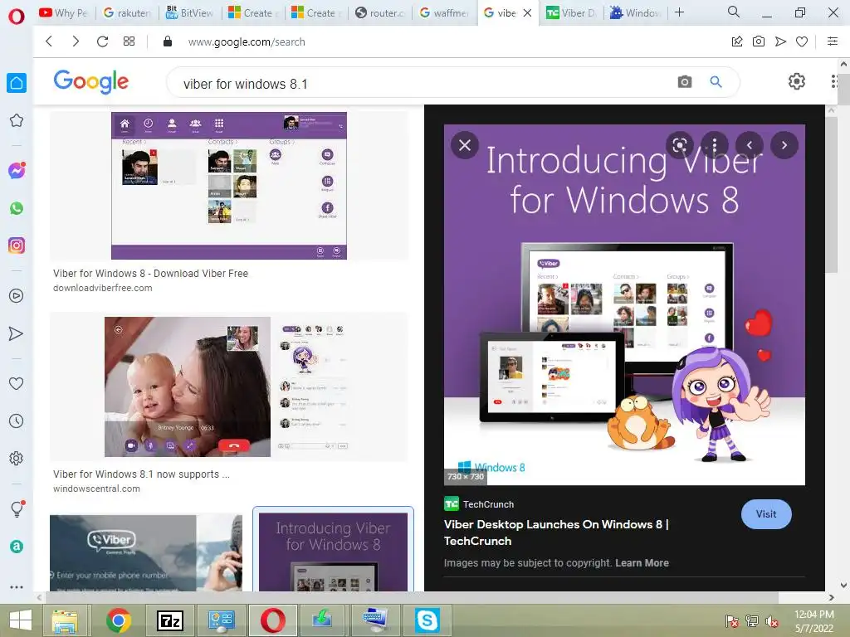The height and width of the screenshot is (637, 850).
Task: Open Opera settings gear in sidebar
Action: [17, 458]
